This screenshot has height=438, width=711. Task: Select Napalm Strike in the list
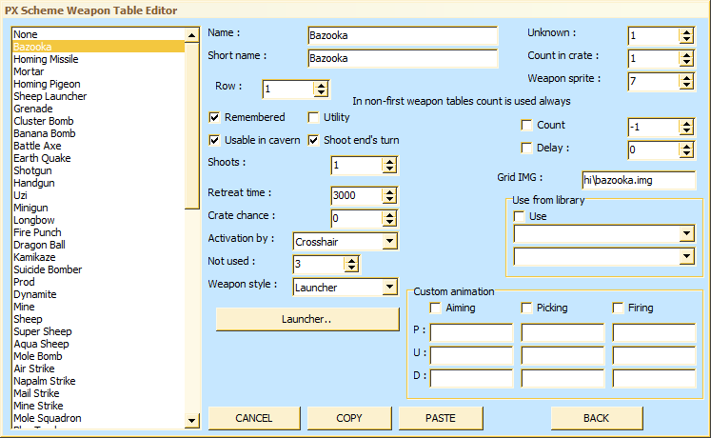point(98,381)
